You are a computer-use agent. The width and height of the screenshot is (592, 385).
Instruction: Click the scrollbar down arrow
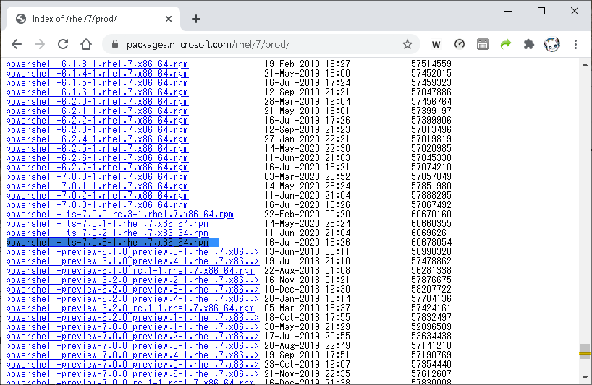point(585,378)
